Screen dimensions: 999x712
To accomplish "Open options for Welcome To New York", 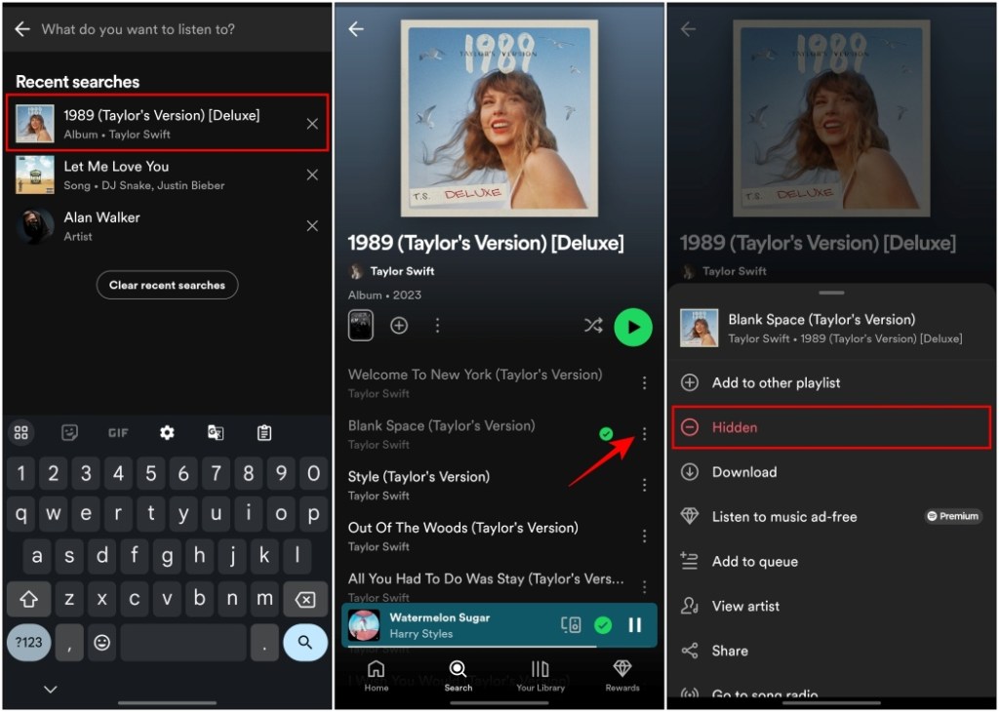I will (x=645, y=382).
